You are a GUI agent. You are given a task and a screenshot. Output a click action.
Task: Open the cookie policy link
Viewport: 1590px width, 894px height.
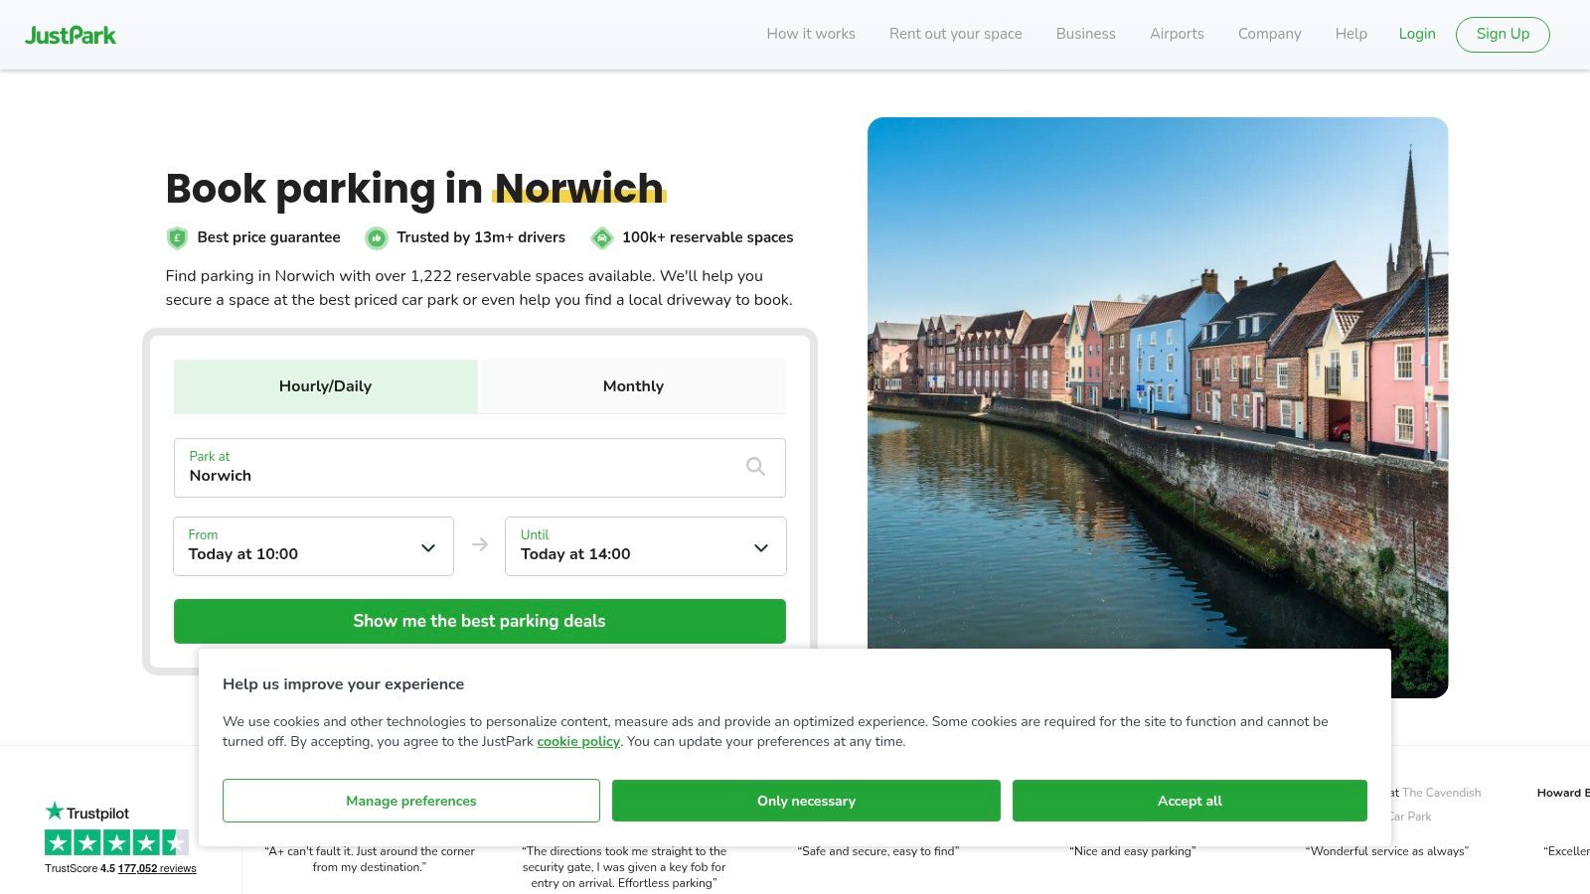tap(577, 741)
